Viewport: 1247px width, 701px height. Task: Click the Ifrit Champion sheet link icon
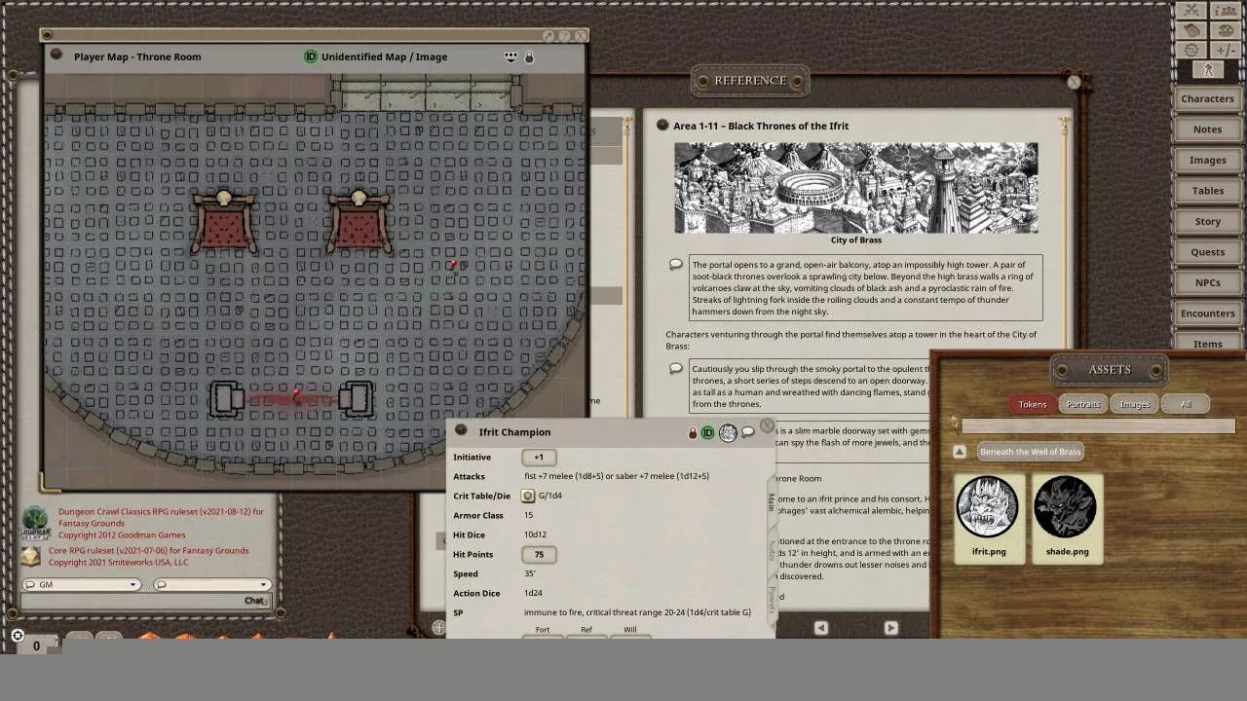pos(461,431)
